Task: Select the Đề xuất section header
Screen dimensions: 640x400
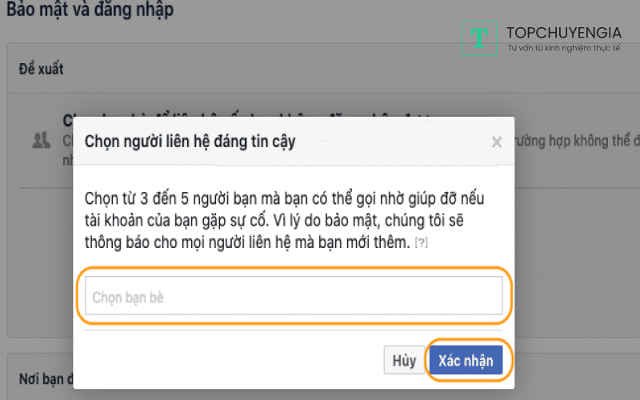Action: coord(42,69)
